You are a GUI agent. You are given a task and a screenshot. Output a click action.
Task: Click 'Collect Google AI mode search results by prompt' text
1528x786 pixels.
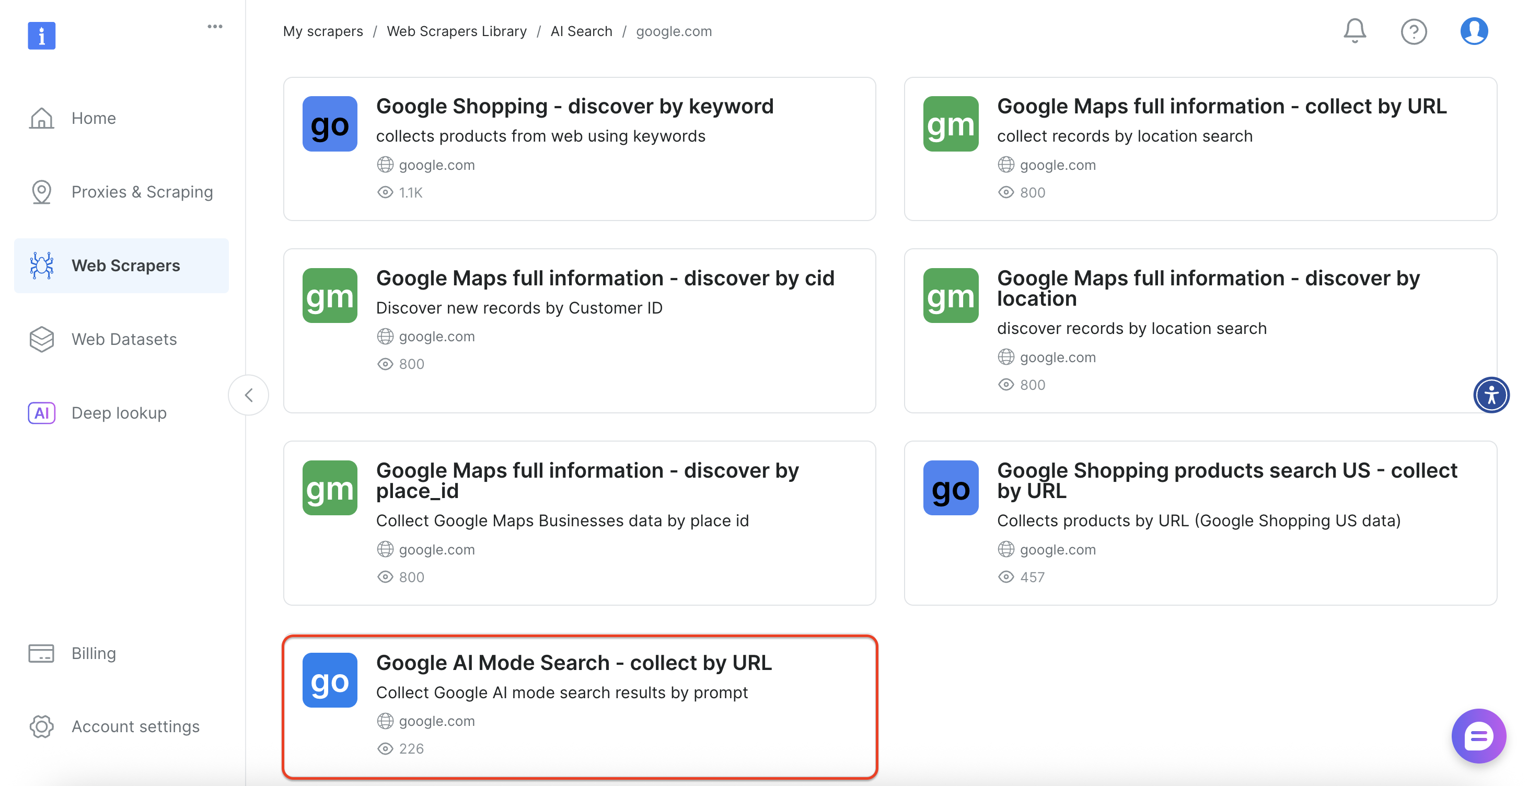[562, 692]
